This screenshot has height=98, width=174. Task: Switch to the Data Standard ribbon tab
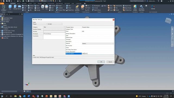click(x=59, y=4)
